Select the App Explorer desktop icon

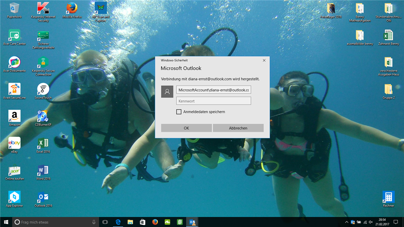(15, 199)
